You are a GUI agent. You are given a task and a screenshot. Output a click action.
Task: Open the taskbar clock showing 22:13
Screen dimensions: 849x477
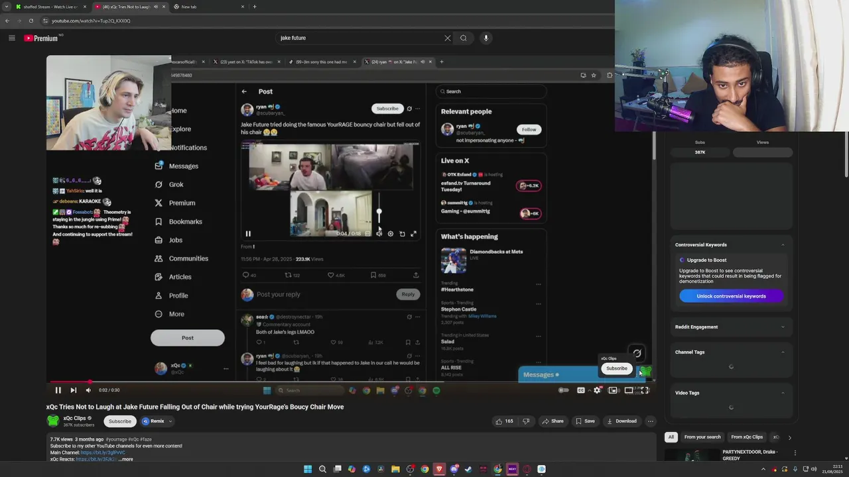pos(832,470)
